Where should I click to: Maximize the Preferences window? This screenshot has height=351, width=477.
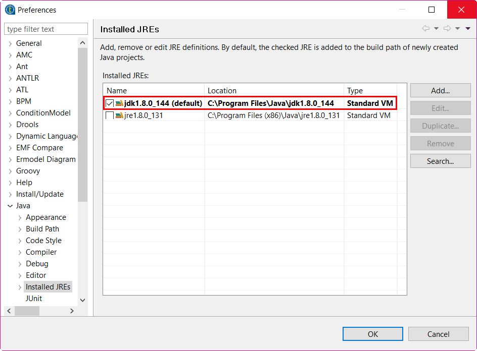(x=432, y=10)
